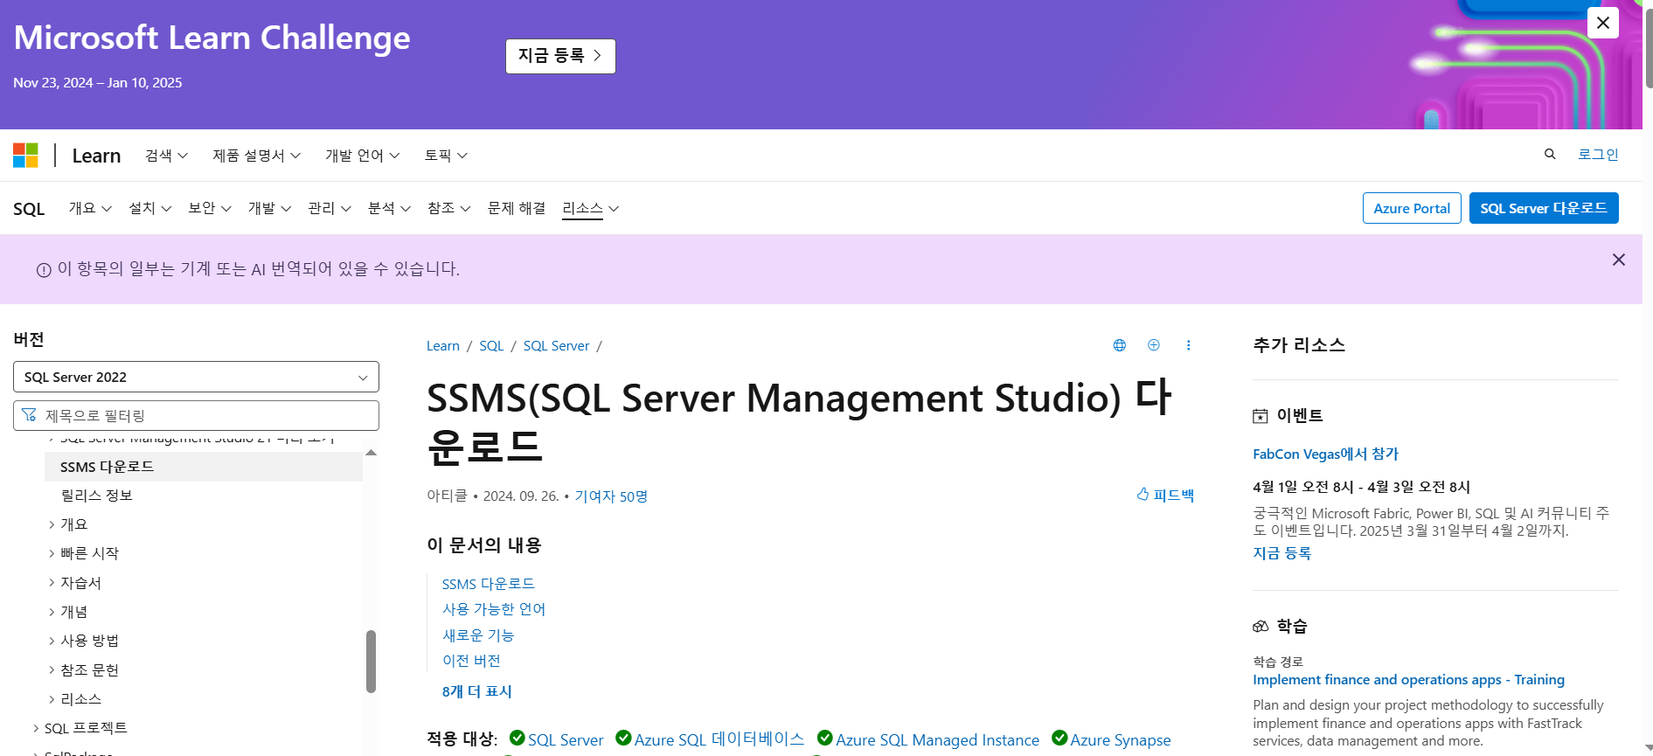Jump to 새로운 기능 section
Screen dimensions: 1653x756
pos(478,635)
